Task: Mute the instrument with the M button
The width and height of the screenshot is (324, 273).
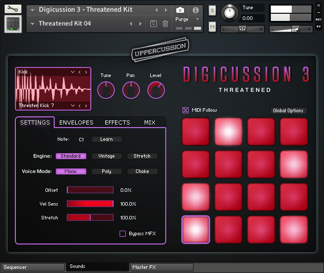Action: (212, 27)
